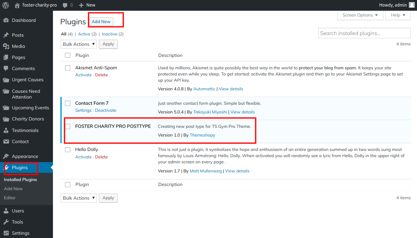Viewport: 417px width, 238px height.
Task: Click the Appearance paintbrush icon
Action: 6,156
